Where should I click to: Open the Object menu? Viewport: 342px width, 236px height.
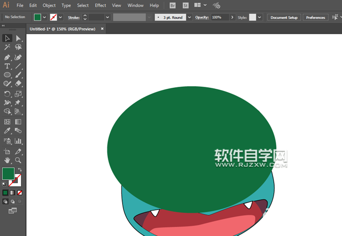(49, 5)
